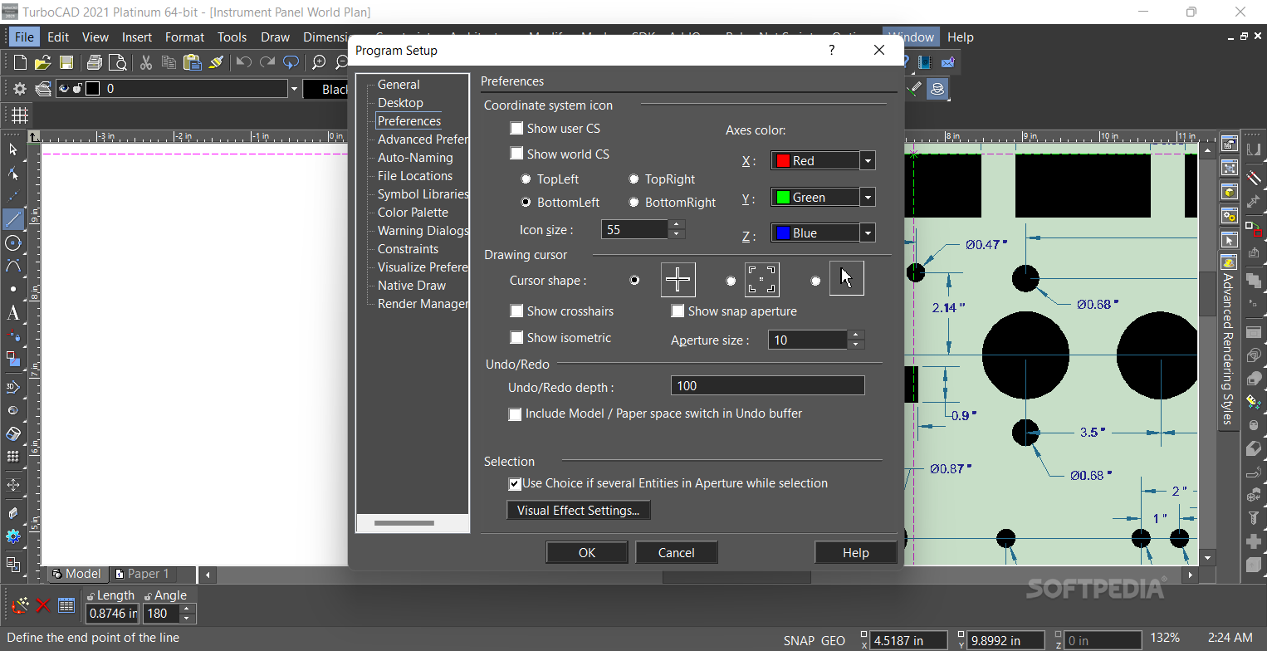Open Visual Effect Settings
The image size is (1267, 651).
click(579, 511)
